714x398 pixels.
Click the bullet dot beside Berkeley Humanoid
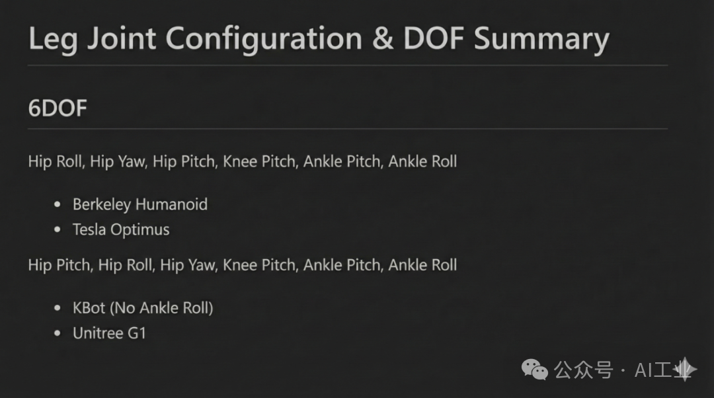click(58, 205)
